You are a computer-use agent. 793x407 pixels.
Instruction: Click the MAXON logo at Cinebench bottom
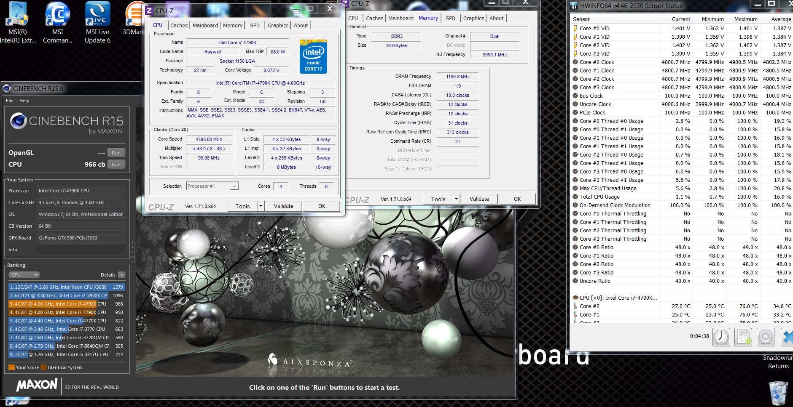pos(37,385)
